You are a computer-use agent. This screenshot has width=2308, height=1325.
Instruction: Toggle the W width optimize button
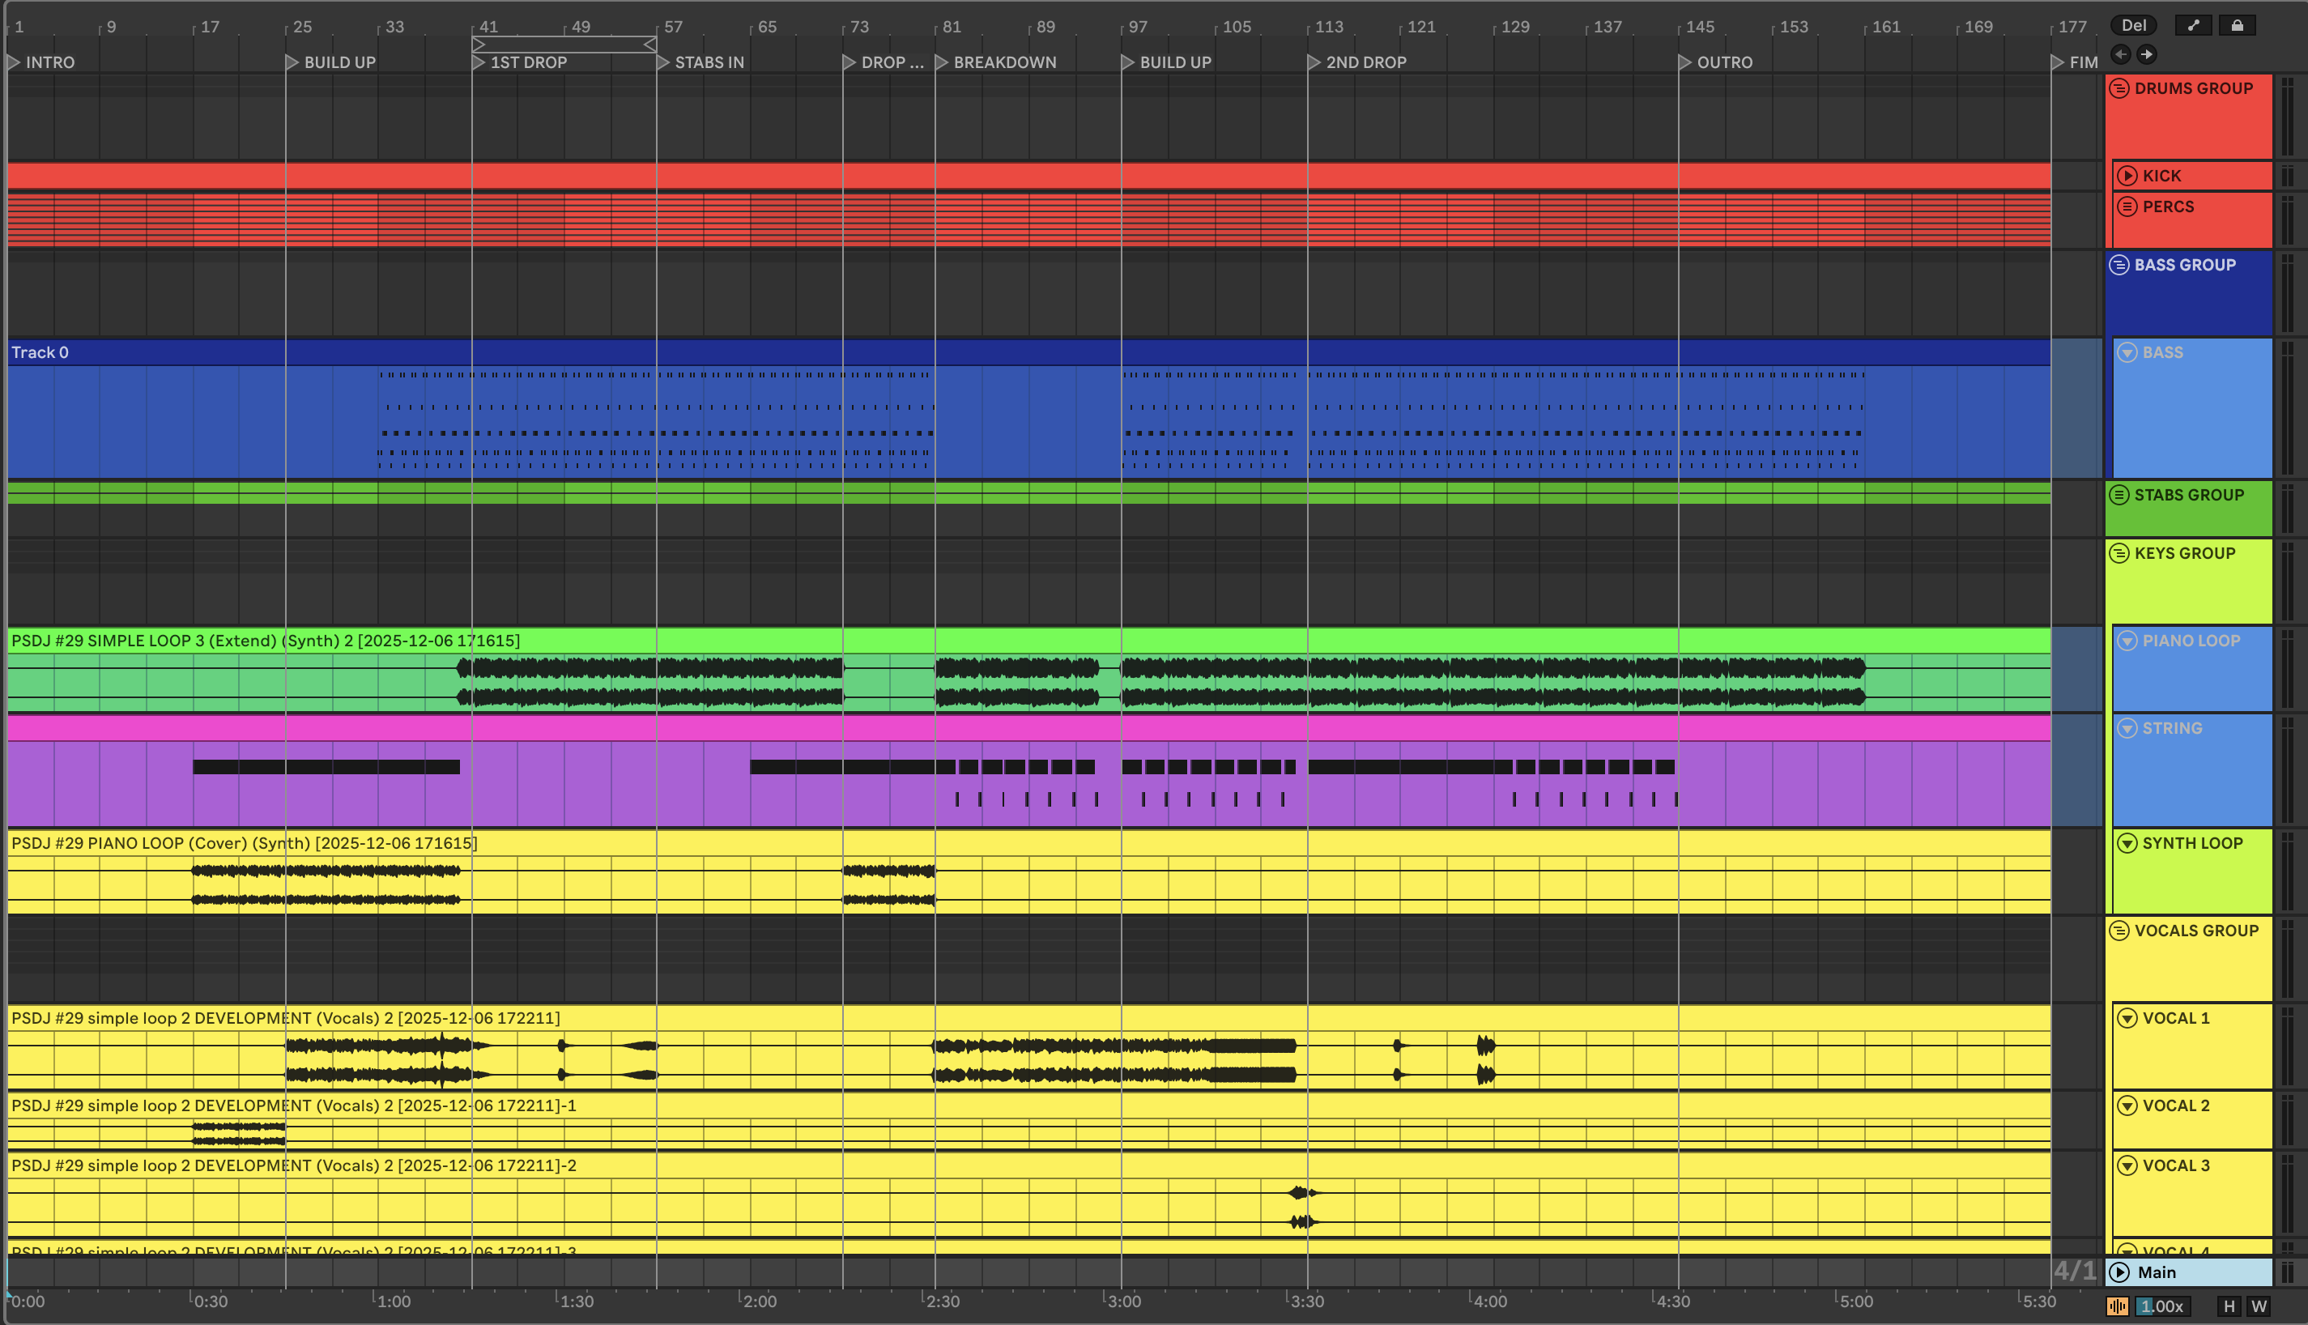(x=2259, y=1306)
